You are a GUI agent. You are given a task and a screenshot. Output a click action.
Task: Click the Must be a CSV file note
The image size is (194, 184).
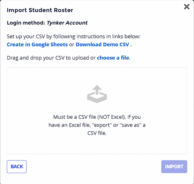point(97,125)
